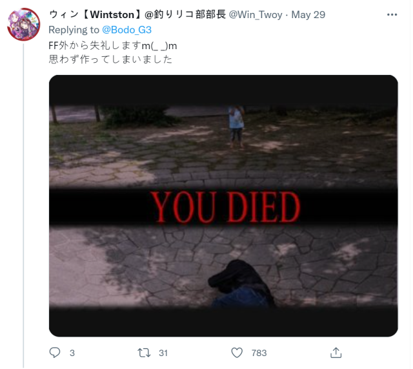413x369 pixels.
Task: Click the red YOU DIED text
Action: 226,207
